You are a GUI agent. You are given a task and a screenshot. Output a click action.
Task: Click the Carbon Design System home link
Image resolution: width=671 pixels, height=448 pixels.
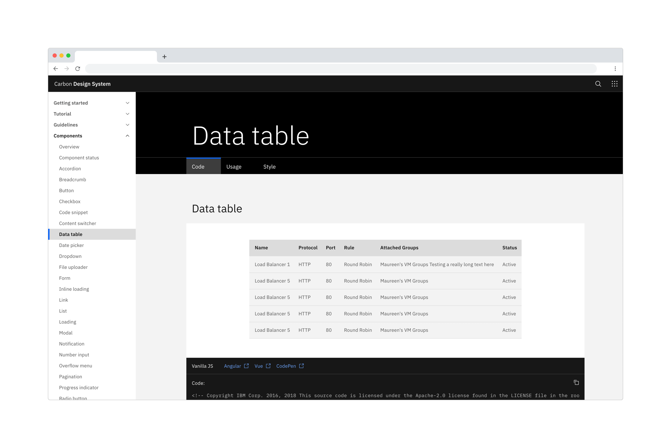(82, 84)
